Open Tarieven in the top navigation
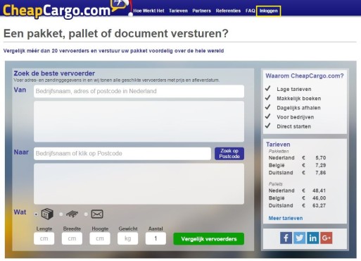This screenshot has width=361, height=261. (178, 11)
